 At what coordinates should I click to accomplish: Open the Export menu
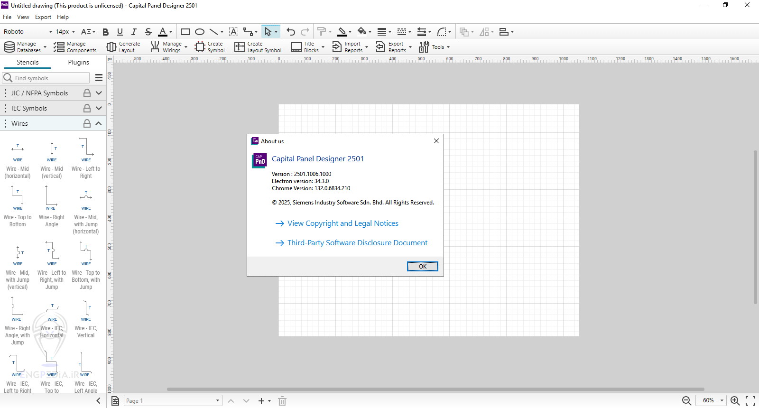[43, 17]
